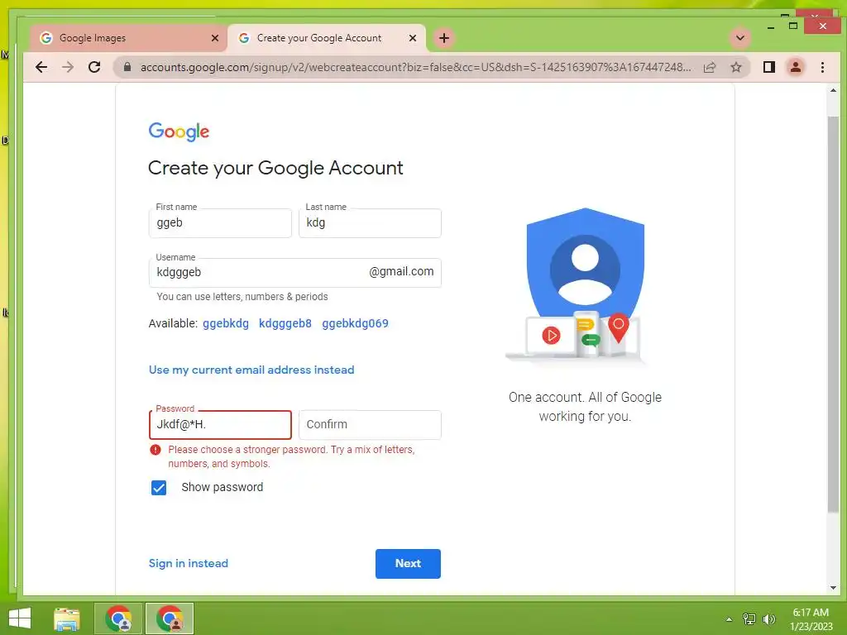This screenshot has height=635, width=847.
Task: Click the red password error icon
Action: [156, 450]
